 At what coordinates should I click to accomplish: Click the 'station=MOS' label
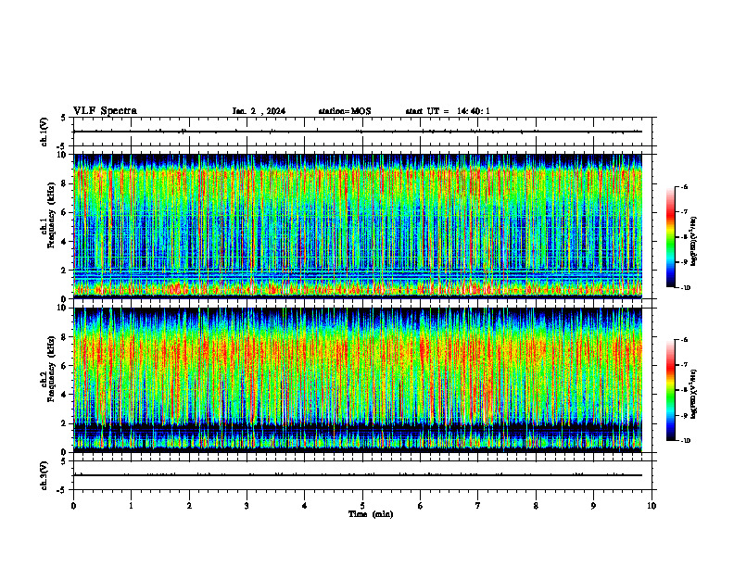tap(345, 111)
